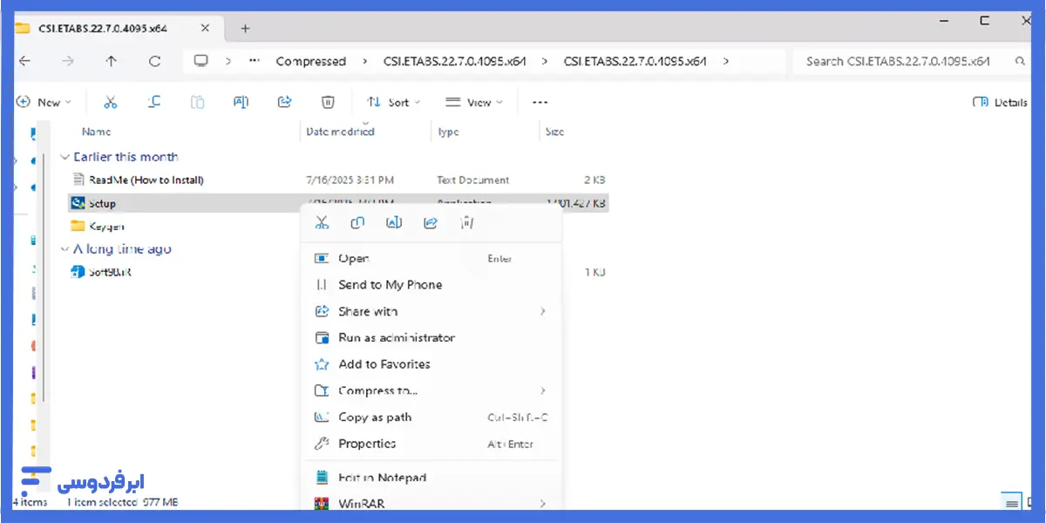The width and height of the screenshot is (1046, 523).
Task: Open the WinRAR submenu
Action: (x=431, y=504)
